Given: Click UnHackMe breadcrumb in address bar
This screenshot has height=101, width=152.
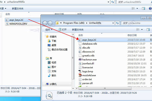Looking at the screenshot, I should 95,23.
